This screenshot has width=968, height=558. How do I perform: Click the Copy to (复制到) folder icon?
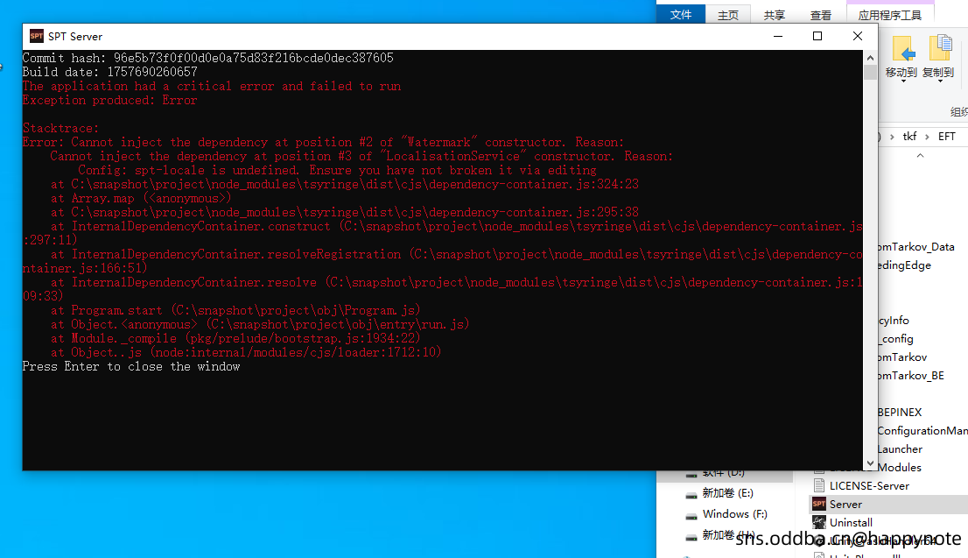[x=939, y=49]
